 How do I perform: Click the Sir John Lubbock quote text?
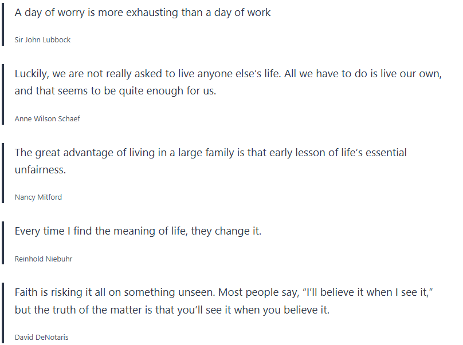click(x=143, y=13)
